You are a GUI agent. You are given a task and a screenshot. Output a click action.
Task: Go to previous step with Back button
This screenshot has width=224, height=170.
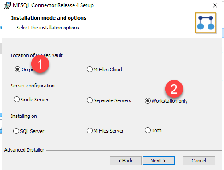pyautogui.click(x=126, y=161)
